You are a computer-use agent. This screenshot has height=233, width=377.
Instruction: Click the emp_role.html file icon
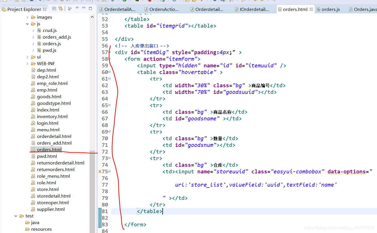(x=33, y=84)
